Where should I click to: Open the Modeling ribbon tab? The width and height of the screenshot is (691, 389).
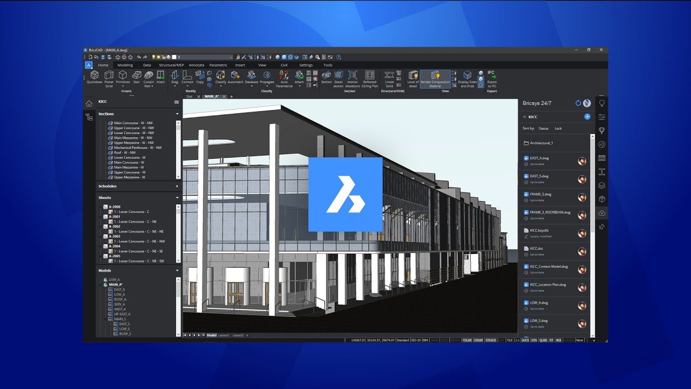click(125, 65)
